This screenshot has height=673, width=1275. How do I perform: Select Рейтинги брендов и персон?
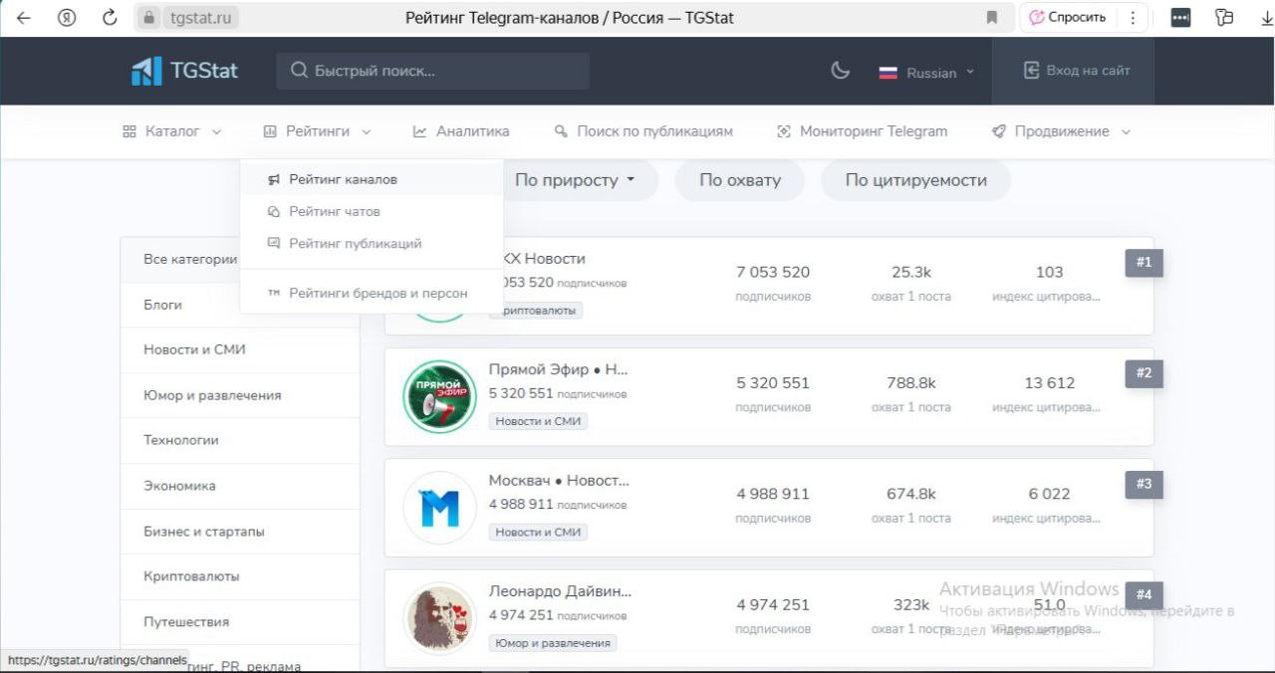[x=372, y=293]
